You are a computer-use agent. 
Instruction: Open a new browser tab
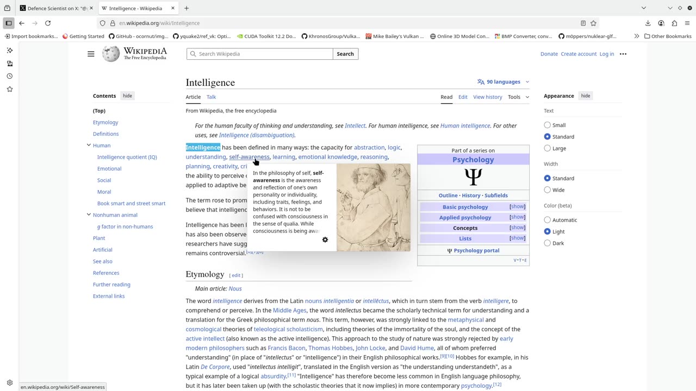(x=187, y=8)
